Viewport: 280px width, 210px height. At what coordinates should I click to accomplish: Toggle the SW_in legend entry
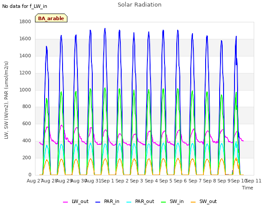(x=172, y=201)
